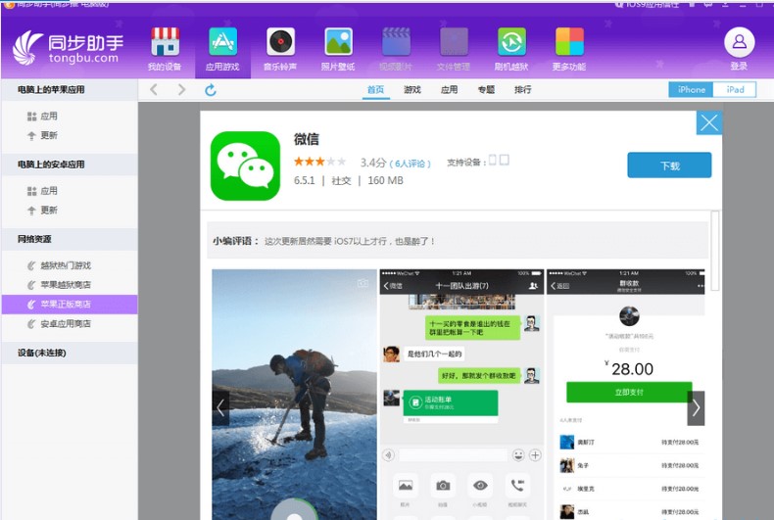Screen dimensions: 774x520
Task: Refresh the store page
Action: pyautogui.click(x=211, y=90)
